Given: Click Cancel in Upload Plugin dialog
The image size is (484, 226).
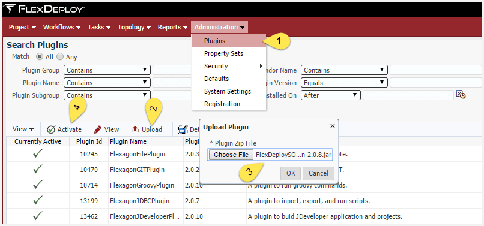Looking at the screenshot, I should (x=318, y=173).
